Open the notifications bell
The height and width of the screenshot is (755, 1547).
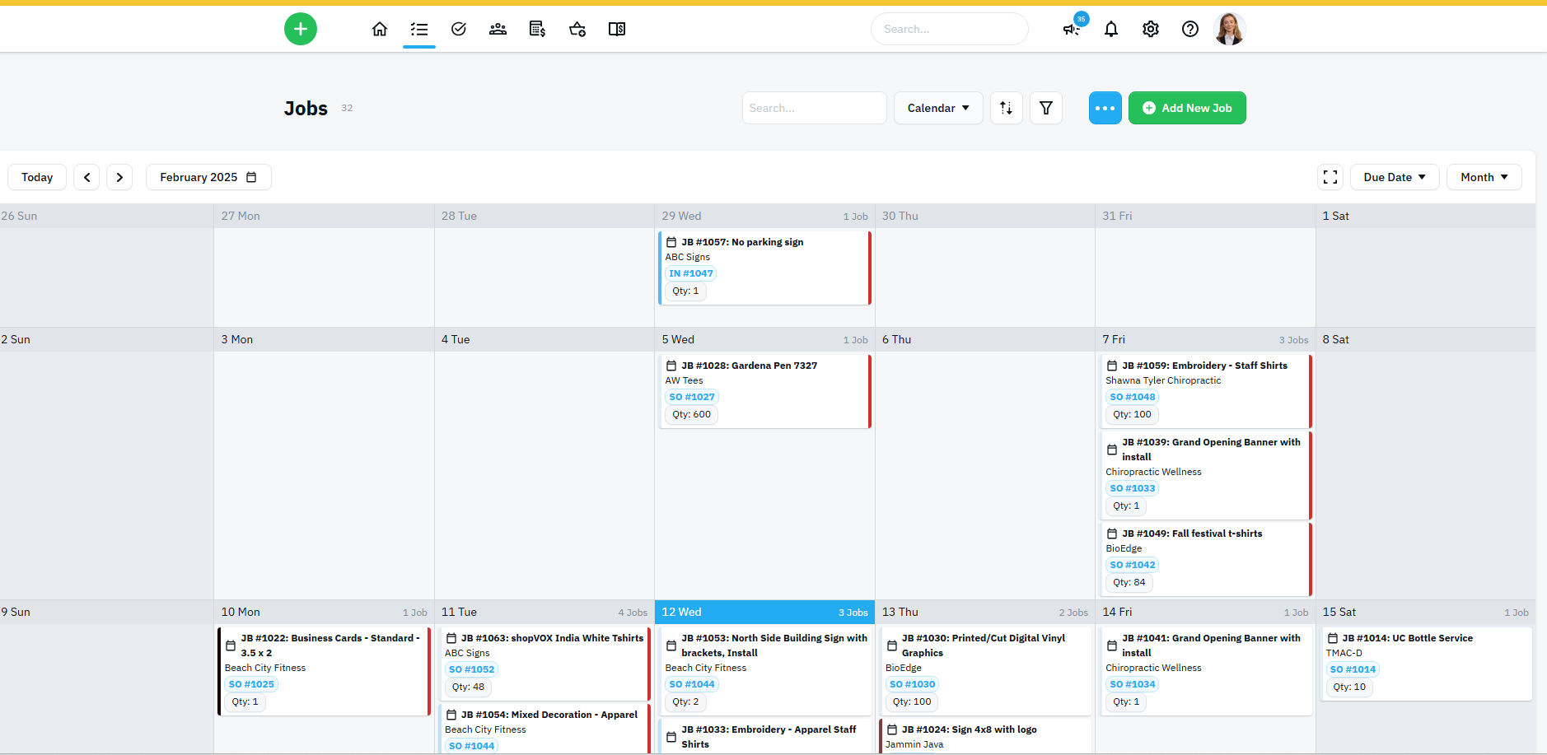click(1110, 28)
